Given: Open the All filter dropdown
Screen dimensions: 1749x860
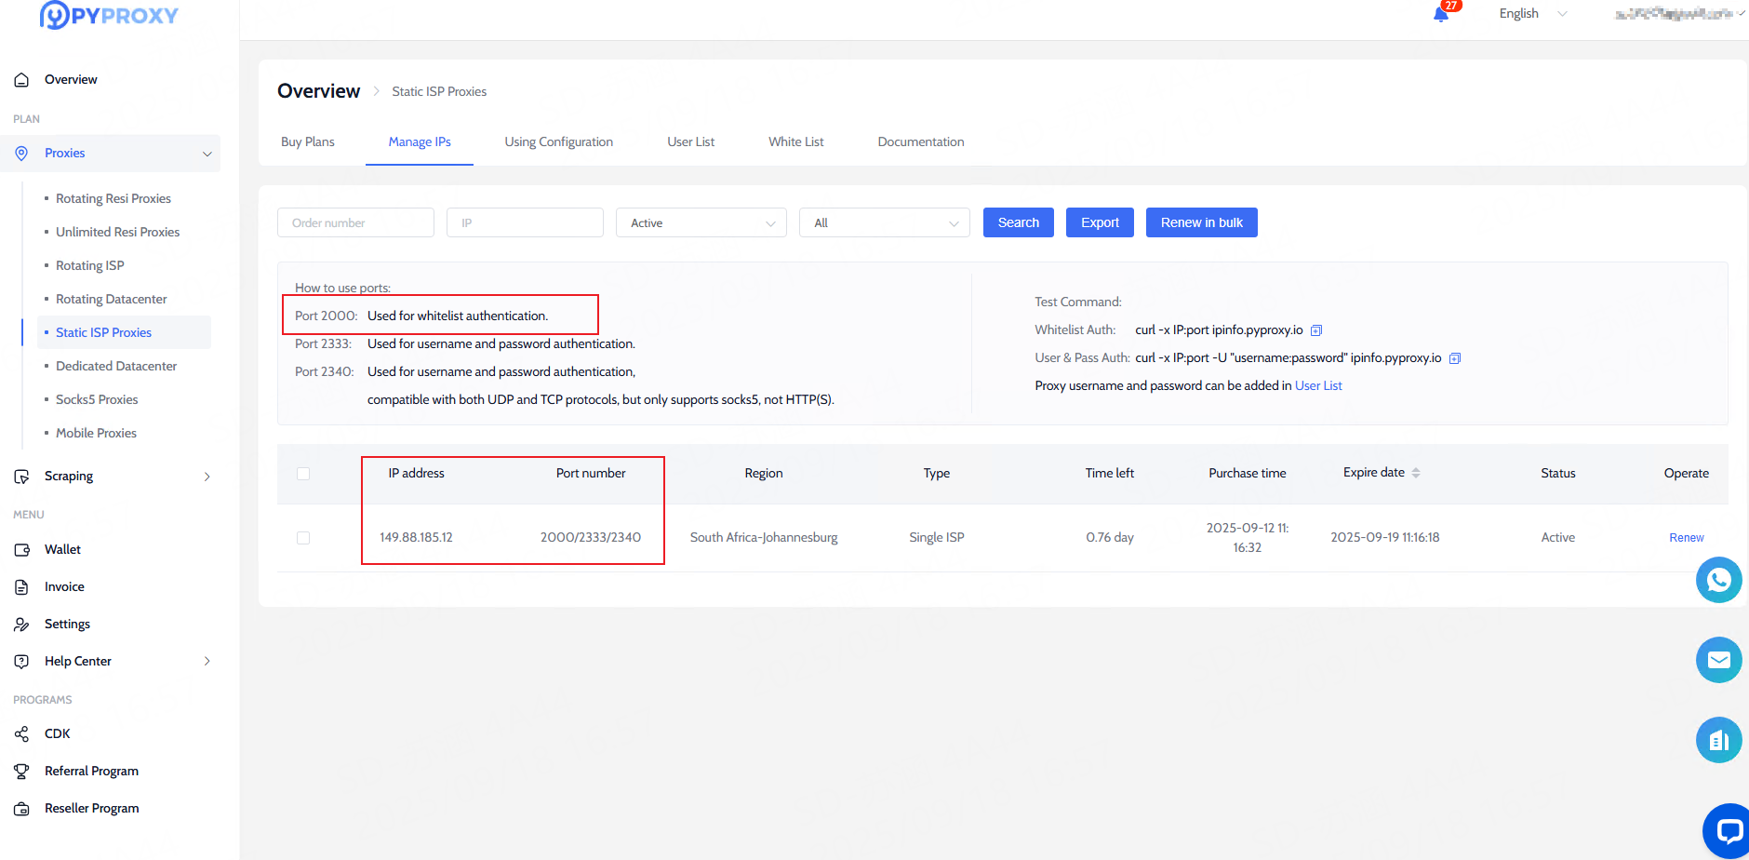Looking at the screenshot, I should 884,223.
